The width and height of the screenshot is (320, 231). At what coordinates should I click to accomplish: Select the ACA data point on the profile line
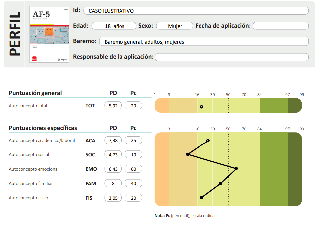208,141
